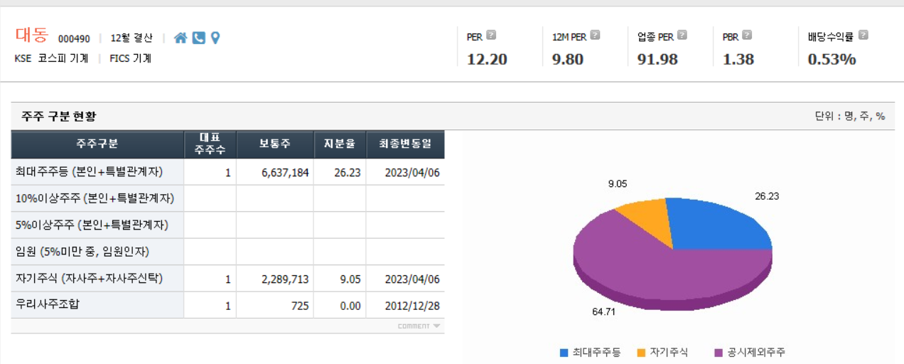This screenshot has height=364, width=904.
Task: Click the 주주구분 column header
Action: coord(97,144)
